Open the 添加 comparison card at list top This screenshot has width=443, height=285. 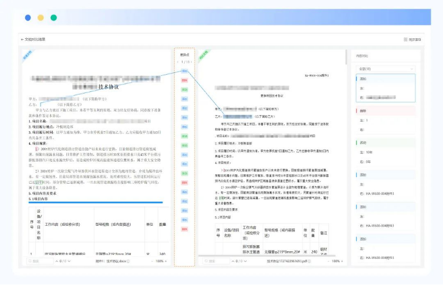(x=385, y=88)
